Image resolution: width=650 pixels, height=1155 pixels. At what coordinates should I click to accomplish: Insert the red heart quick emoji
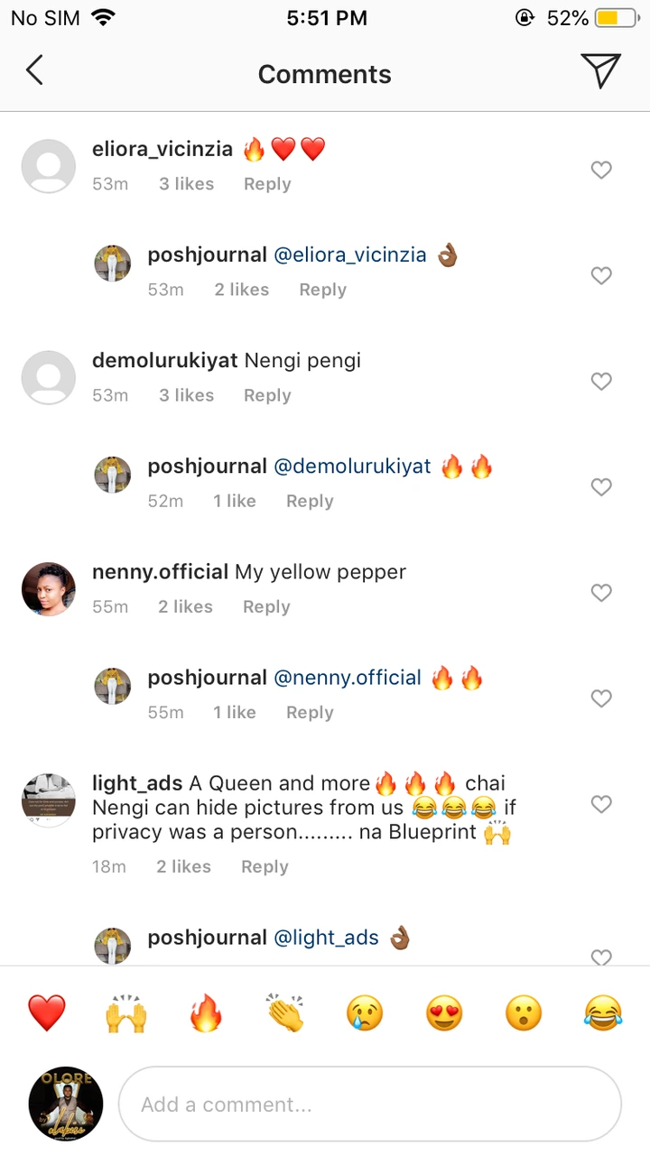47,1012
